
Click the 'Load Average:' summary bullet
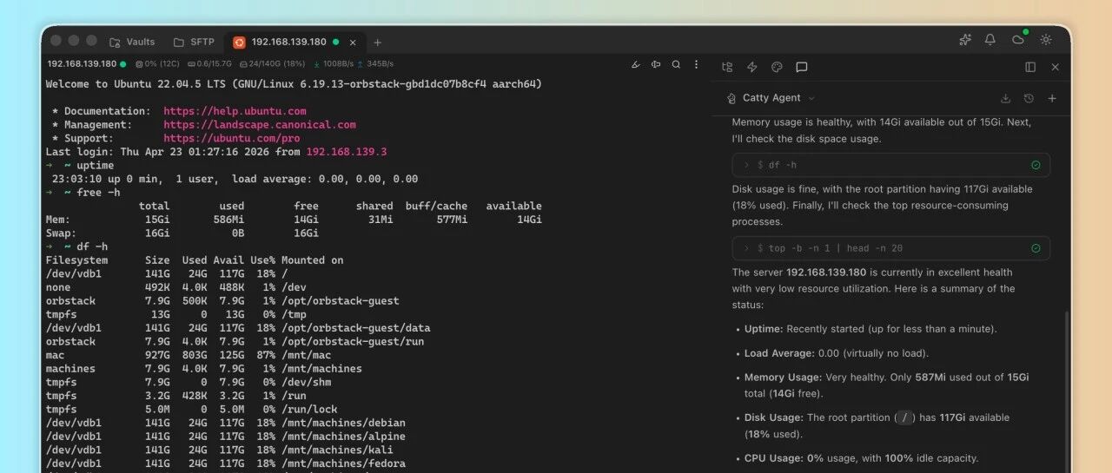point(837,353)
